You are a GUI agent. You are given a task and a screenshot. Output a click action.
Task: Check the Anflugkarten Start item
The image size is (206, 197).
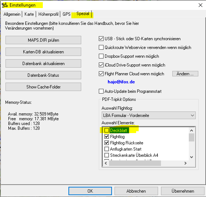click(x=106, y=149)
